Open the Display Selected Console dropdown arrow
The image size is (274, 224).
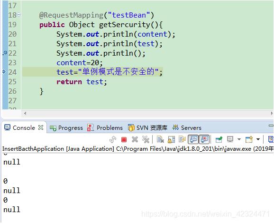coord(239,139)
